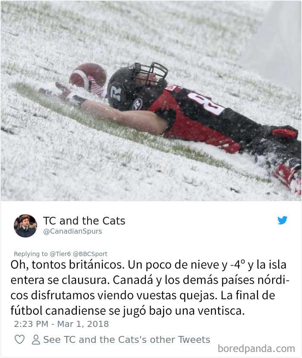The height and width of the screenshot is (358, 302).
Task: Open TC and the Cats profile avatar
Action: click(x=25, y=226)
